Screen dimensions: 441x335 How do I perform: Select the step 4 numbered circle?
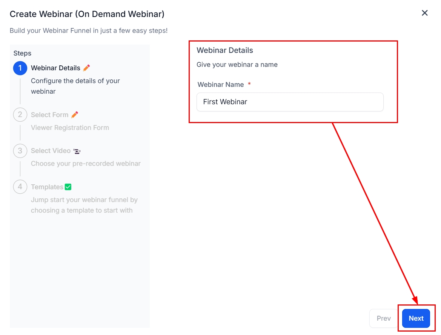(x=20, y=187)
